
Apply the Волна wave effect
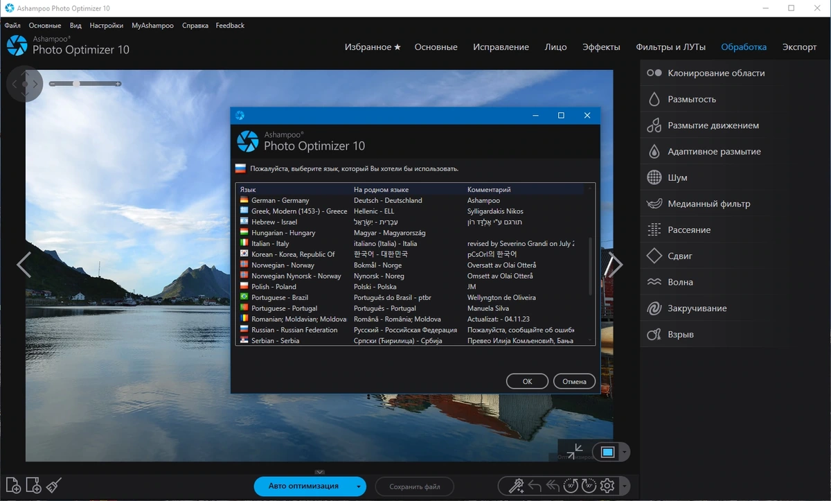point(706,282)
